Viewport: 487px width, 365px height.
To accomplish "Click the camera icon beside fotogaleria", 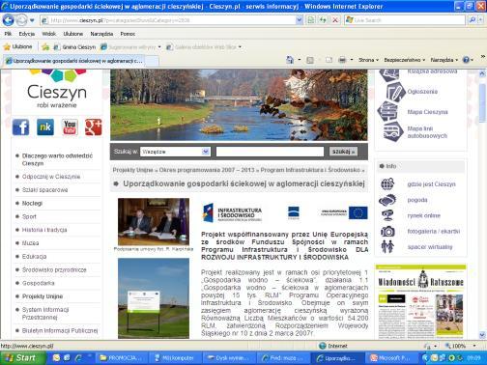I will [x=387, y=231].
